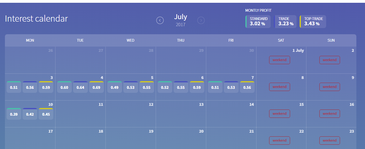Click the 0.52 value on July 6
Viewport: 365px width, 149px height.
[x=165, y=87]
